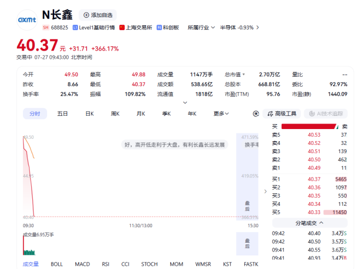This screenshot has width=357, height=269.
Task: Click 今开 value 49.50
Action: pos(71,75)
